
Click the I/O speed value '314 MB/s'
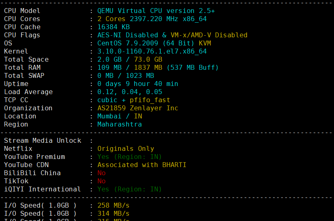(x=113, y=214)
